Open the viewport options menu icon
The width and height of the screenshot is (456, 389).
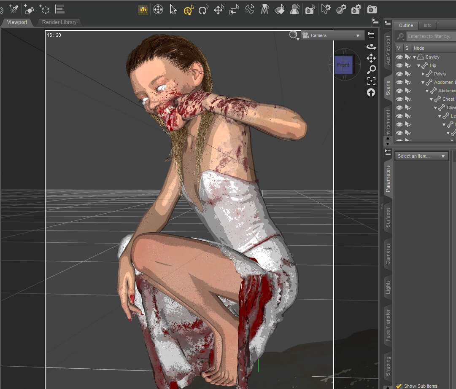371,35
